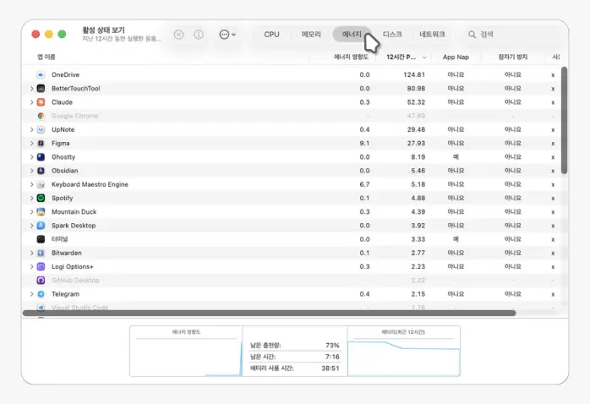Select the Telegram row name
The image size is (590, 404).
tap(65, 294)
